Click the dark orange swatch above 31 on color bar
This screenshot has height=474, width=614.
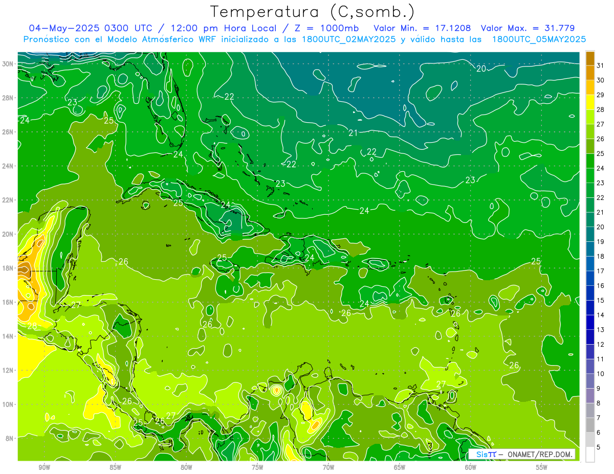[x=590, y=58]
